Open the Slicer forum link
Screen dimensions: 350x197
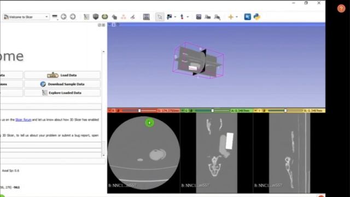[23, 120]
